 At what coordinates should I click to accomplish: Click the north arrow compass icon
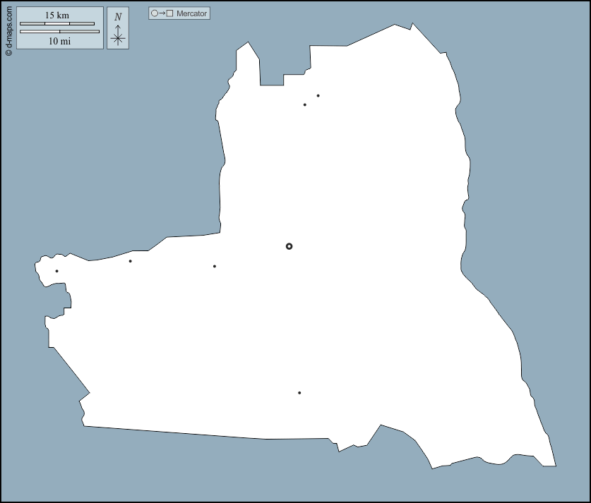tap(118, 28)
